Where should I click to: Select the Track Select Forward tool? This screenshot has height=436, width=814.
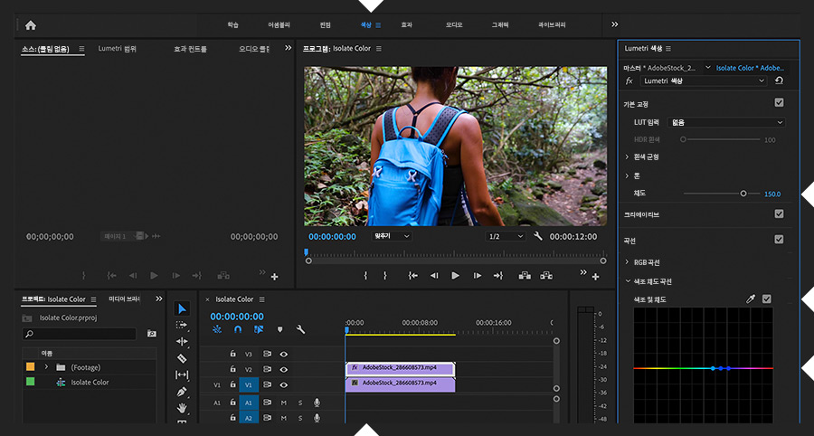[182, 325]
